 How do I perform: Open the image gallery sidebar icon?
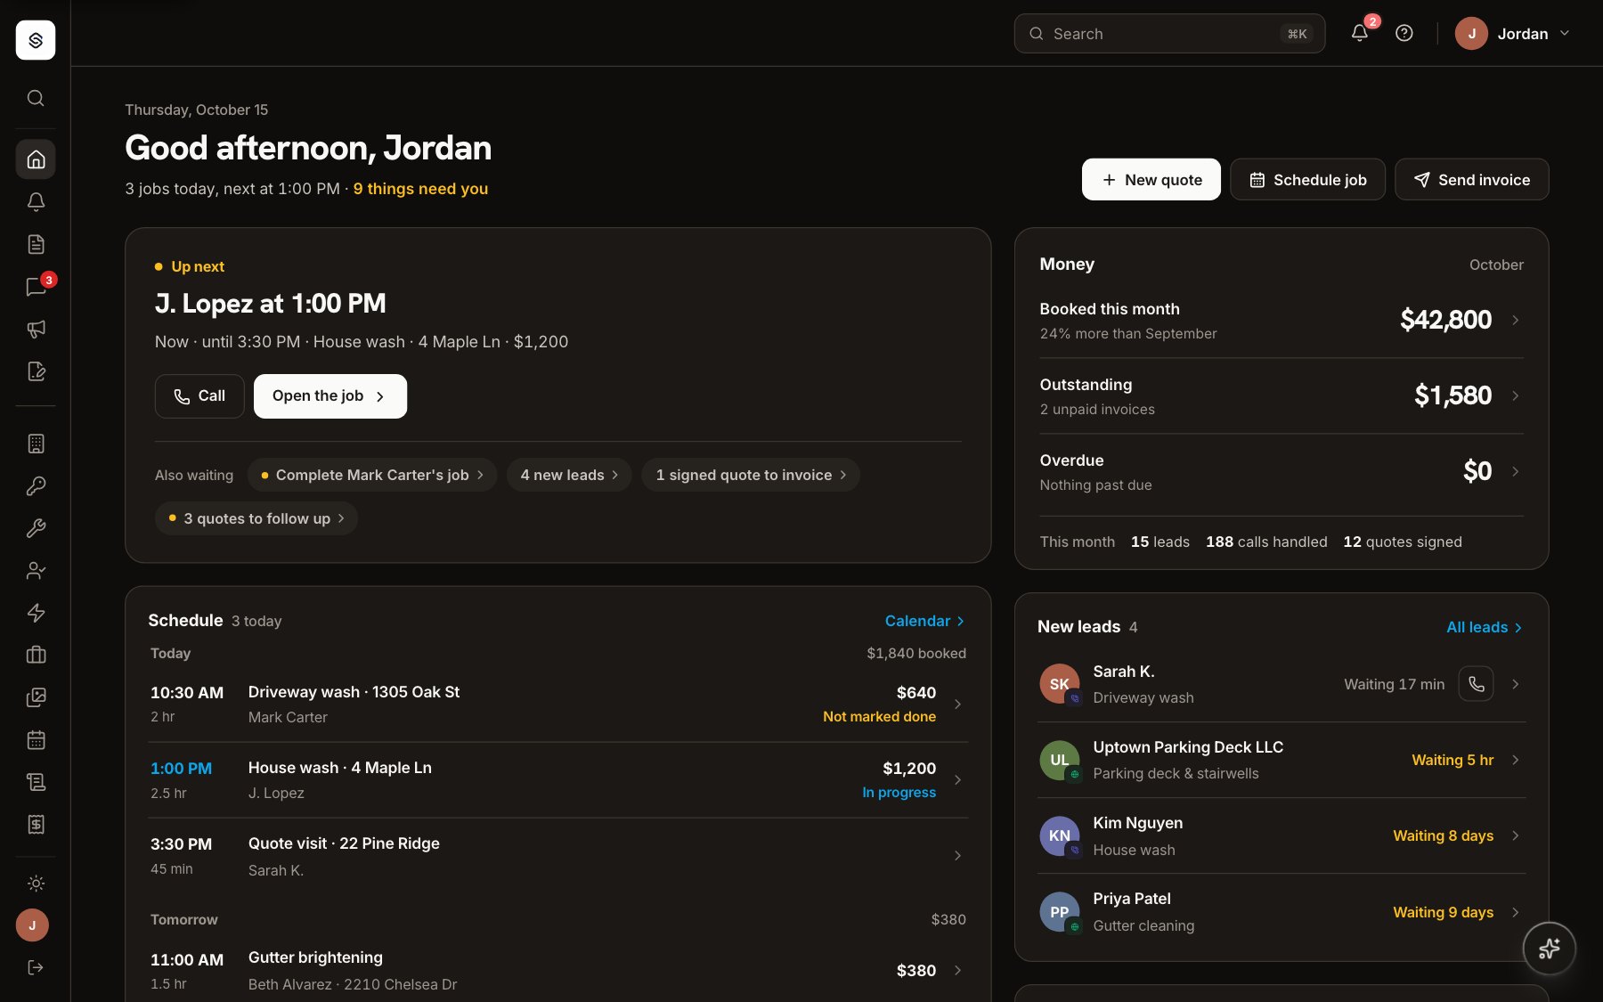coord(36,697)
